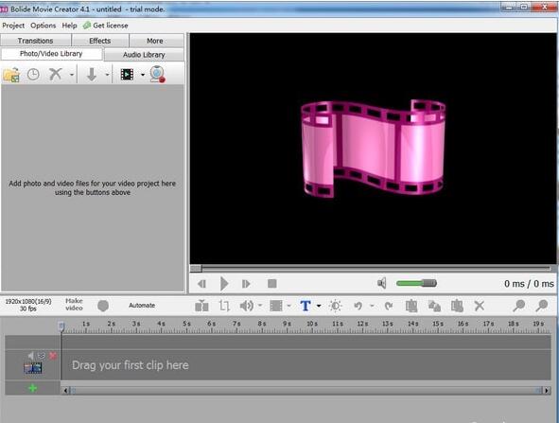
Task: Switch to the Effects tab
Action: pyautogui.click(x=100, y=41)
